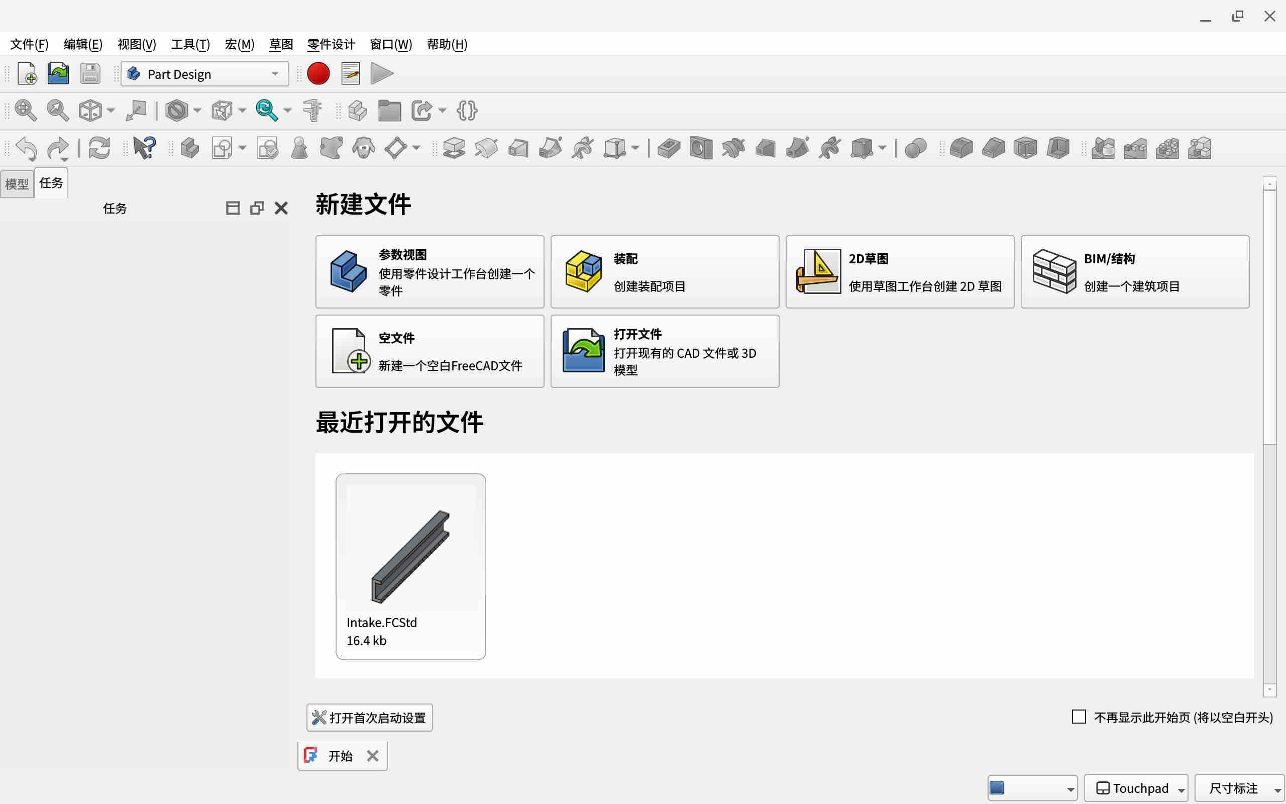The image size is (1286, 804).
Task: Expand the Touchpad navigation style dropdown
Action: click(x=1135, y=788)
